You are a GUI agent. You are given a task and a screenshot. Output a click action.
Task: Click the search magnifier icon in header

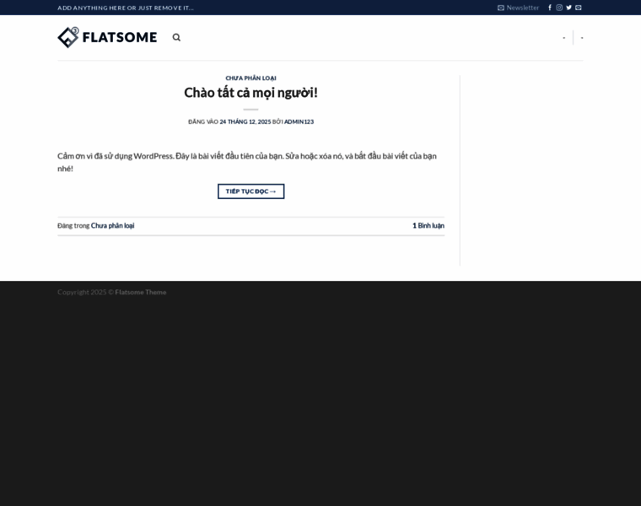coord(176,37)
